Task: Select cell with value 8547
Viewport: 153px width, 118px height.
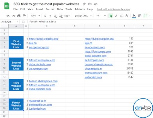Action: tap(125, 77)
